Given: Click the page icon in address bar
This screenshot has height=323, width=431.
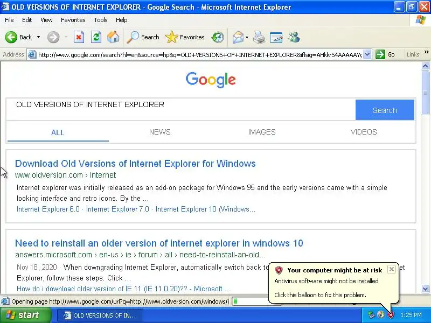Looking at the screenshot, I should (32, 55).
